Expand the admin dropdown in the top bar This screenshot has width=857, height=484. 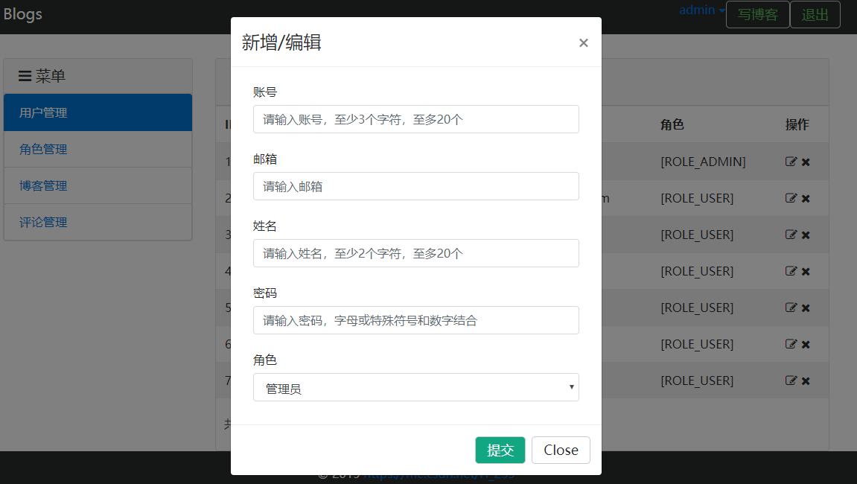(700, 10)
